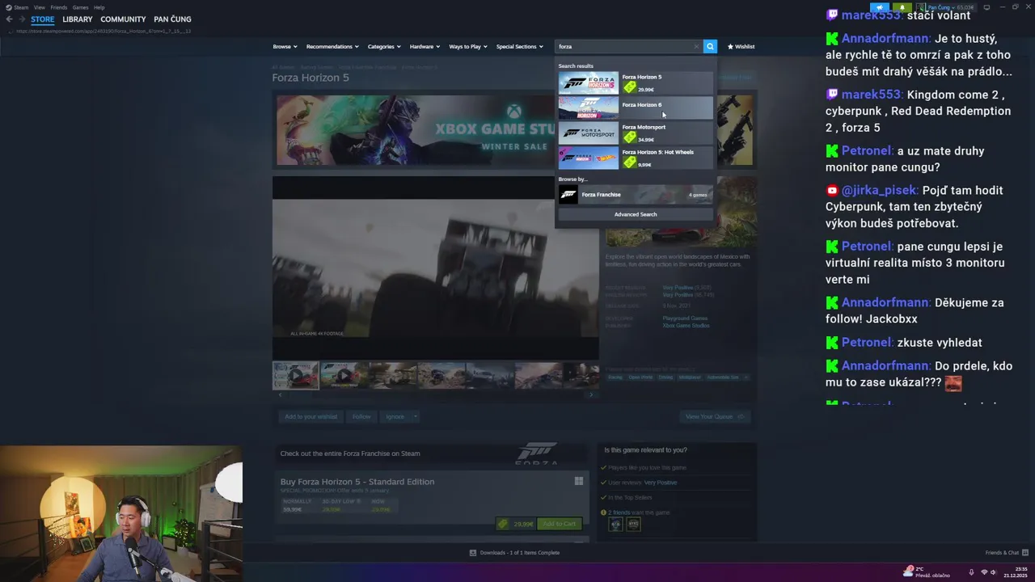This screenshot has width=1035, height=582.
Task: Click the discount tag icon beside 29,99€
Action: (503, 524)
